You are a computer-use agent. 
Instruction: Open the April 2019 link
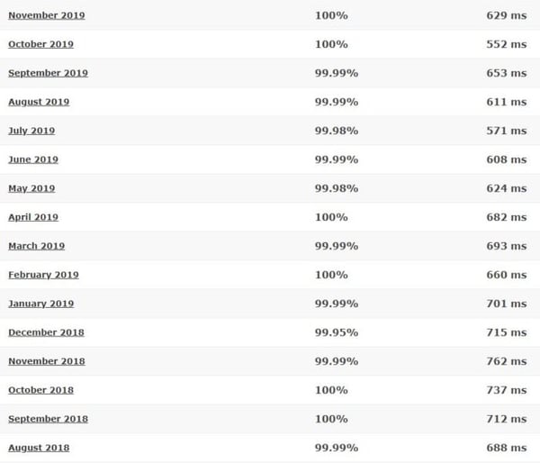[x=33, y=217]
